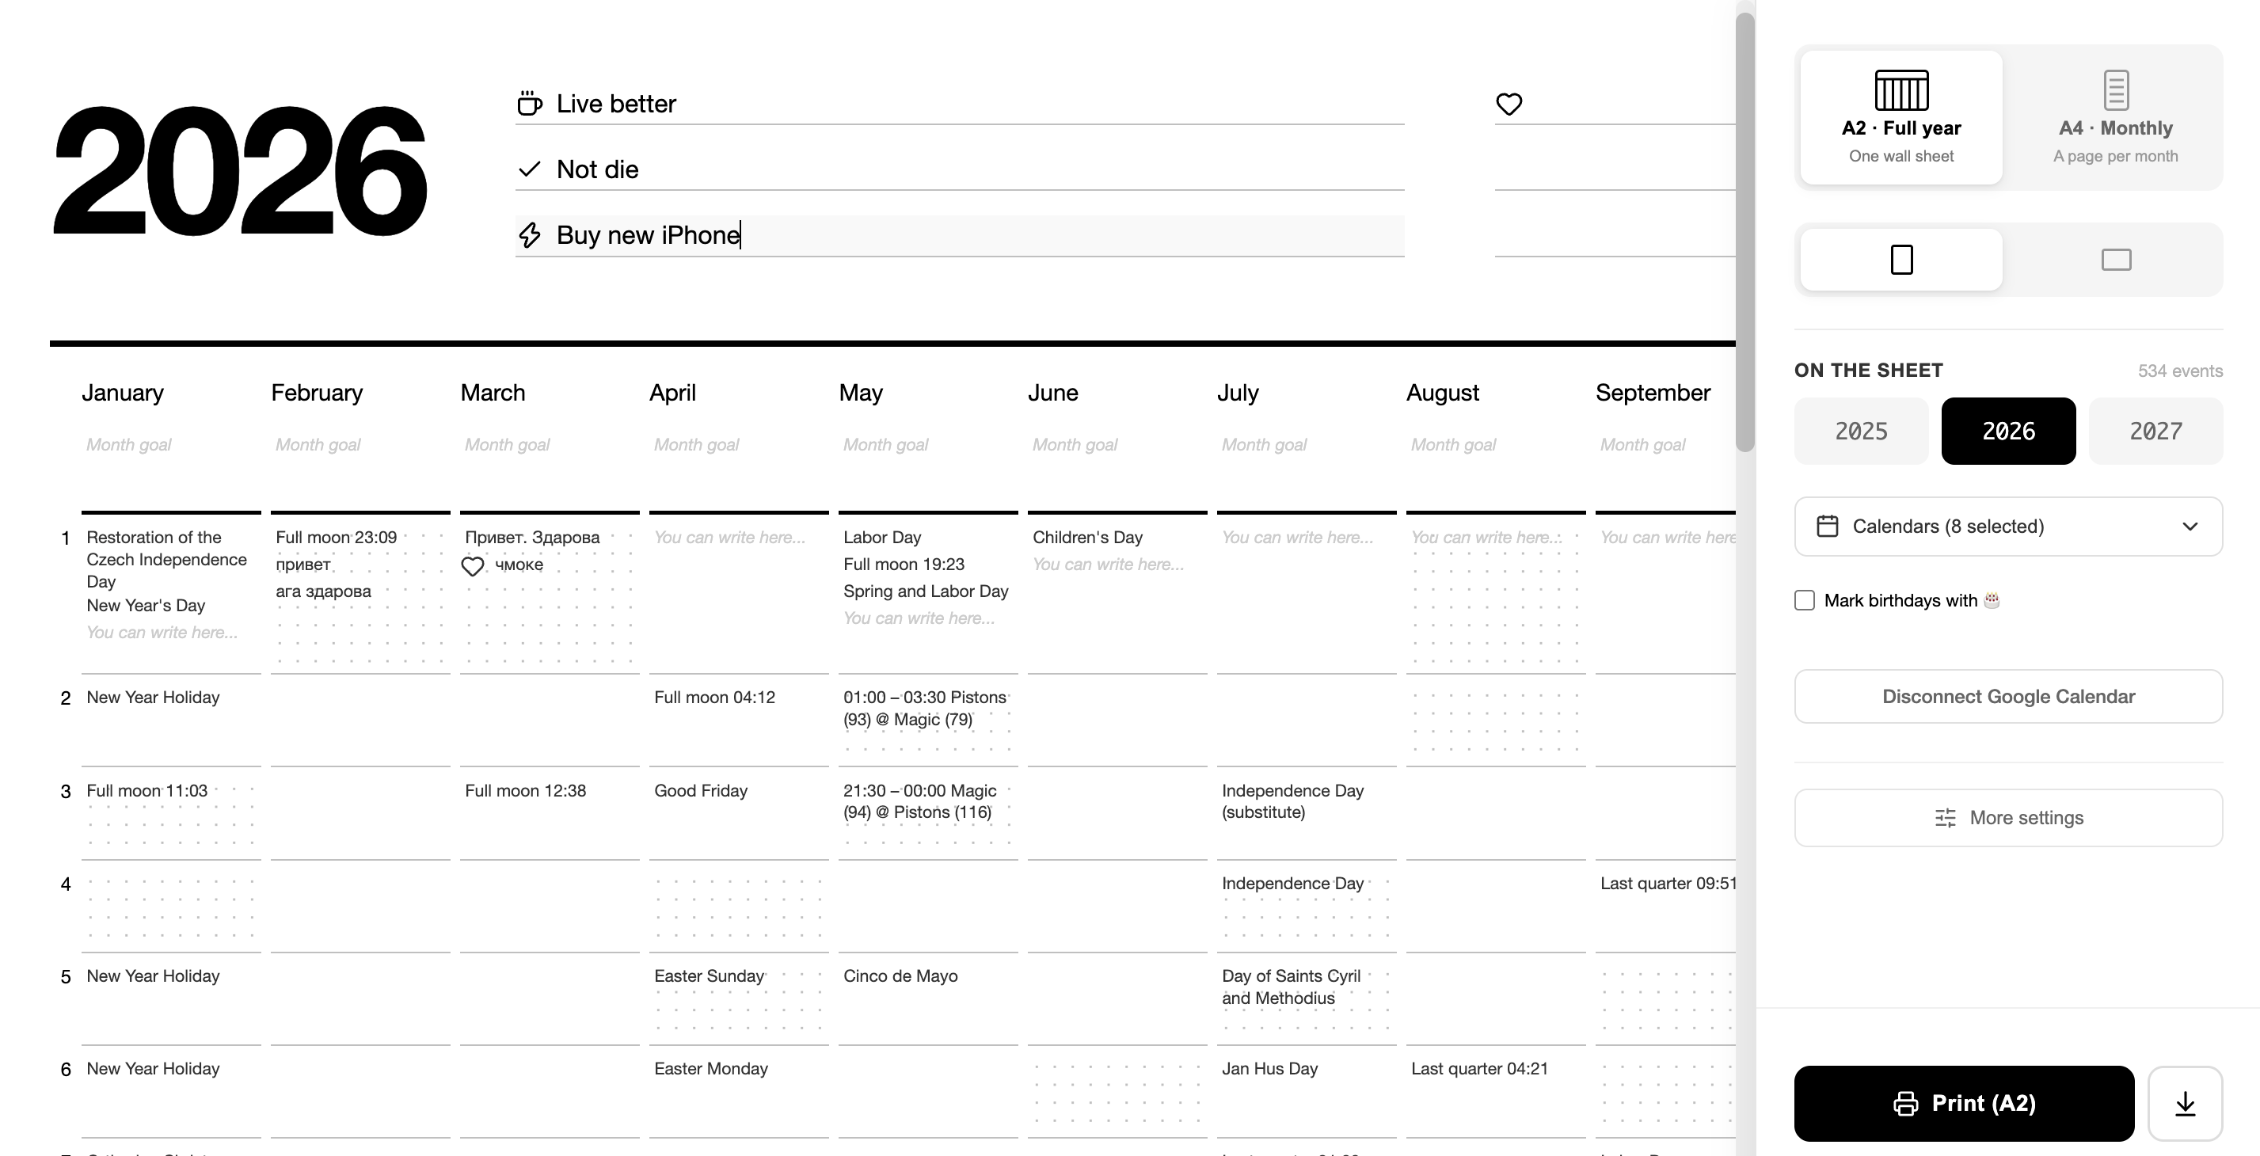Click the checkmark icon beside Not die
The image size is (2260, 1156).
pos(529,169)
